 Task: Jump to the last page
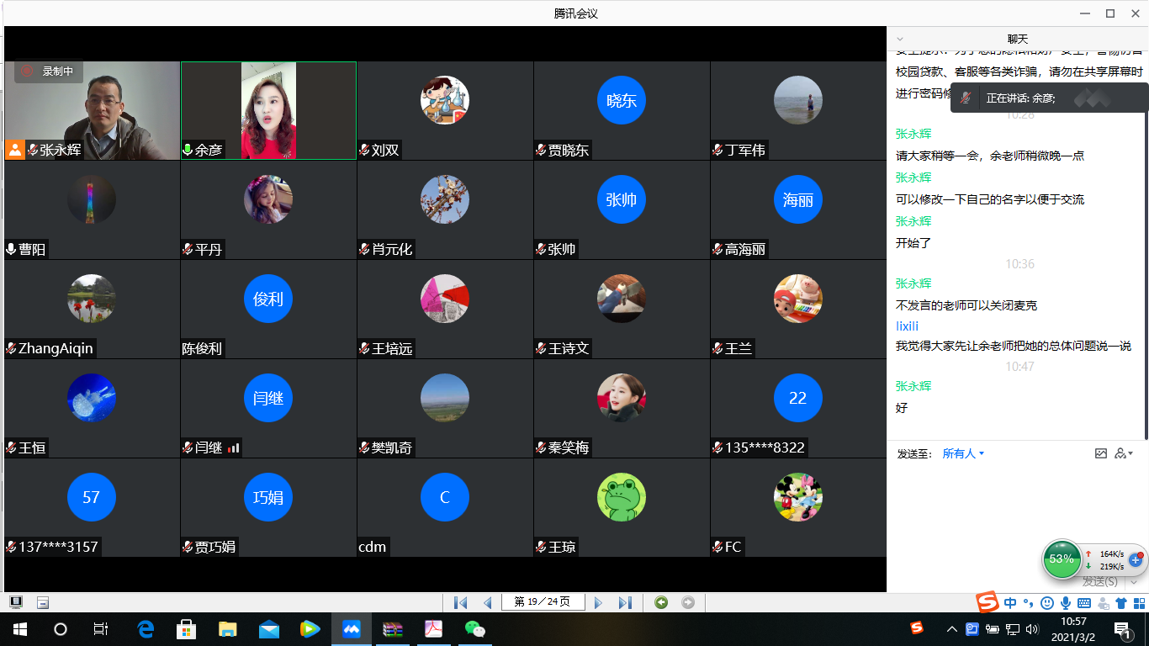coord(625,602)
